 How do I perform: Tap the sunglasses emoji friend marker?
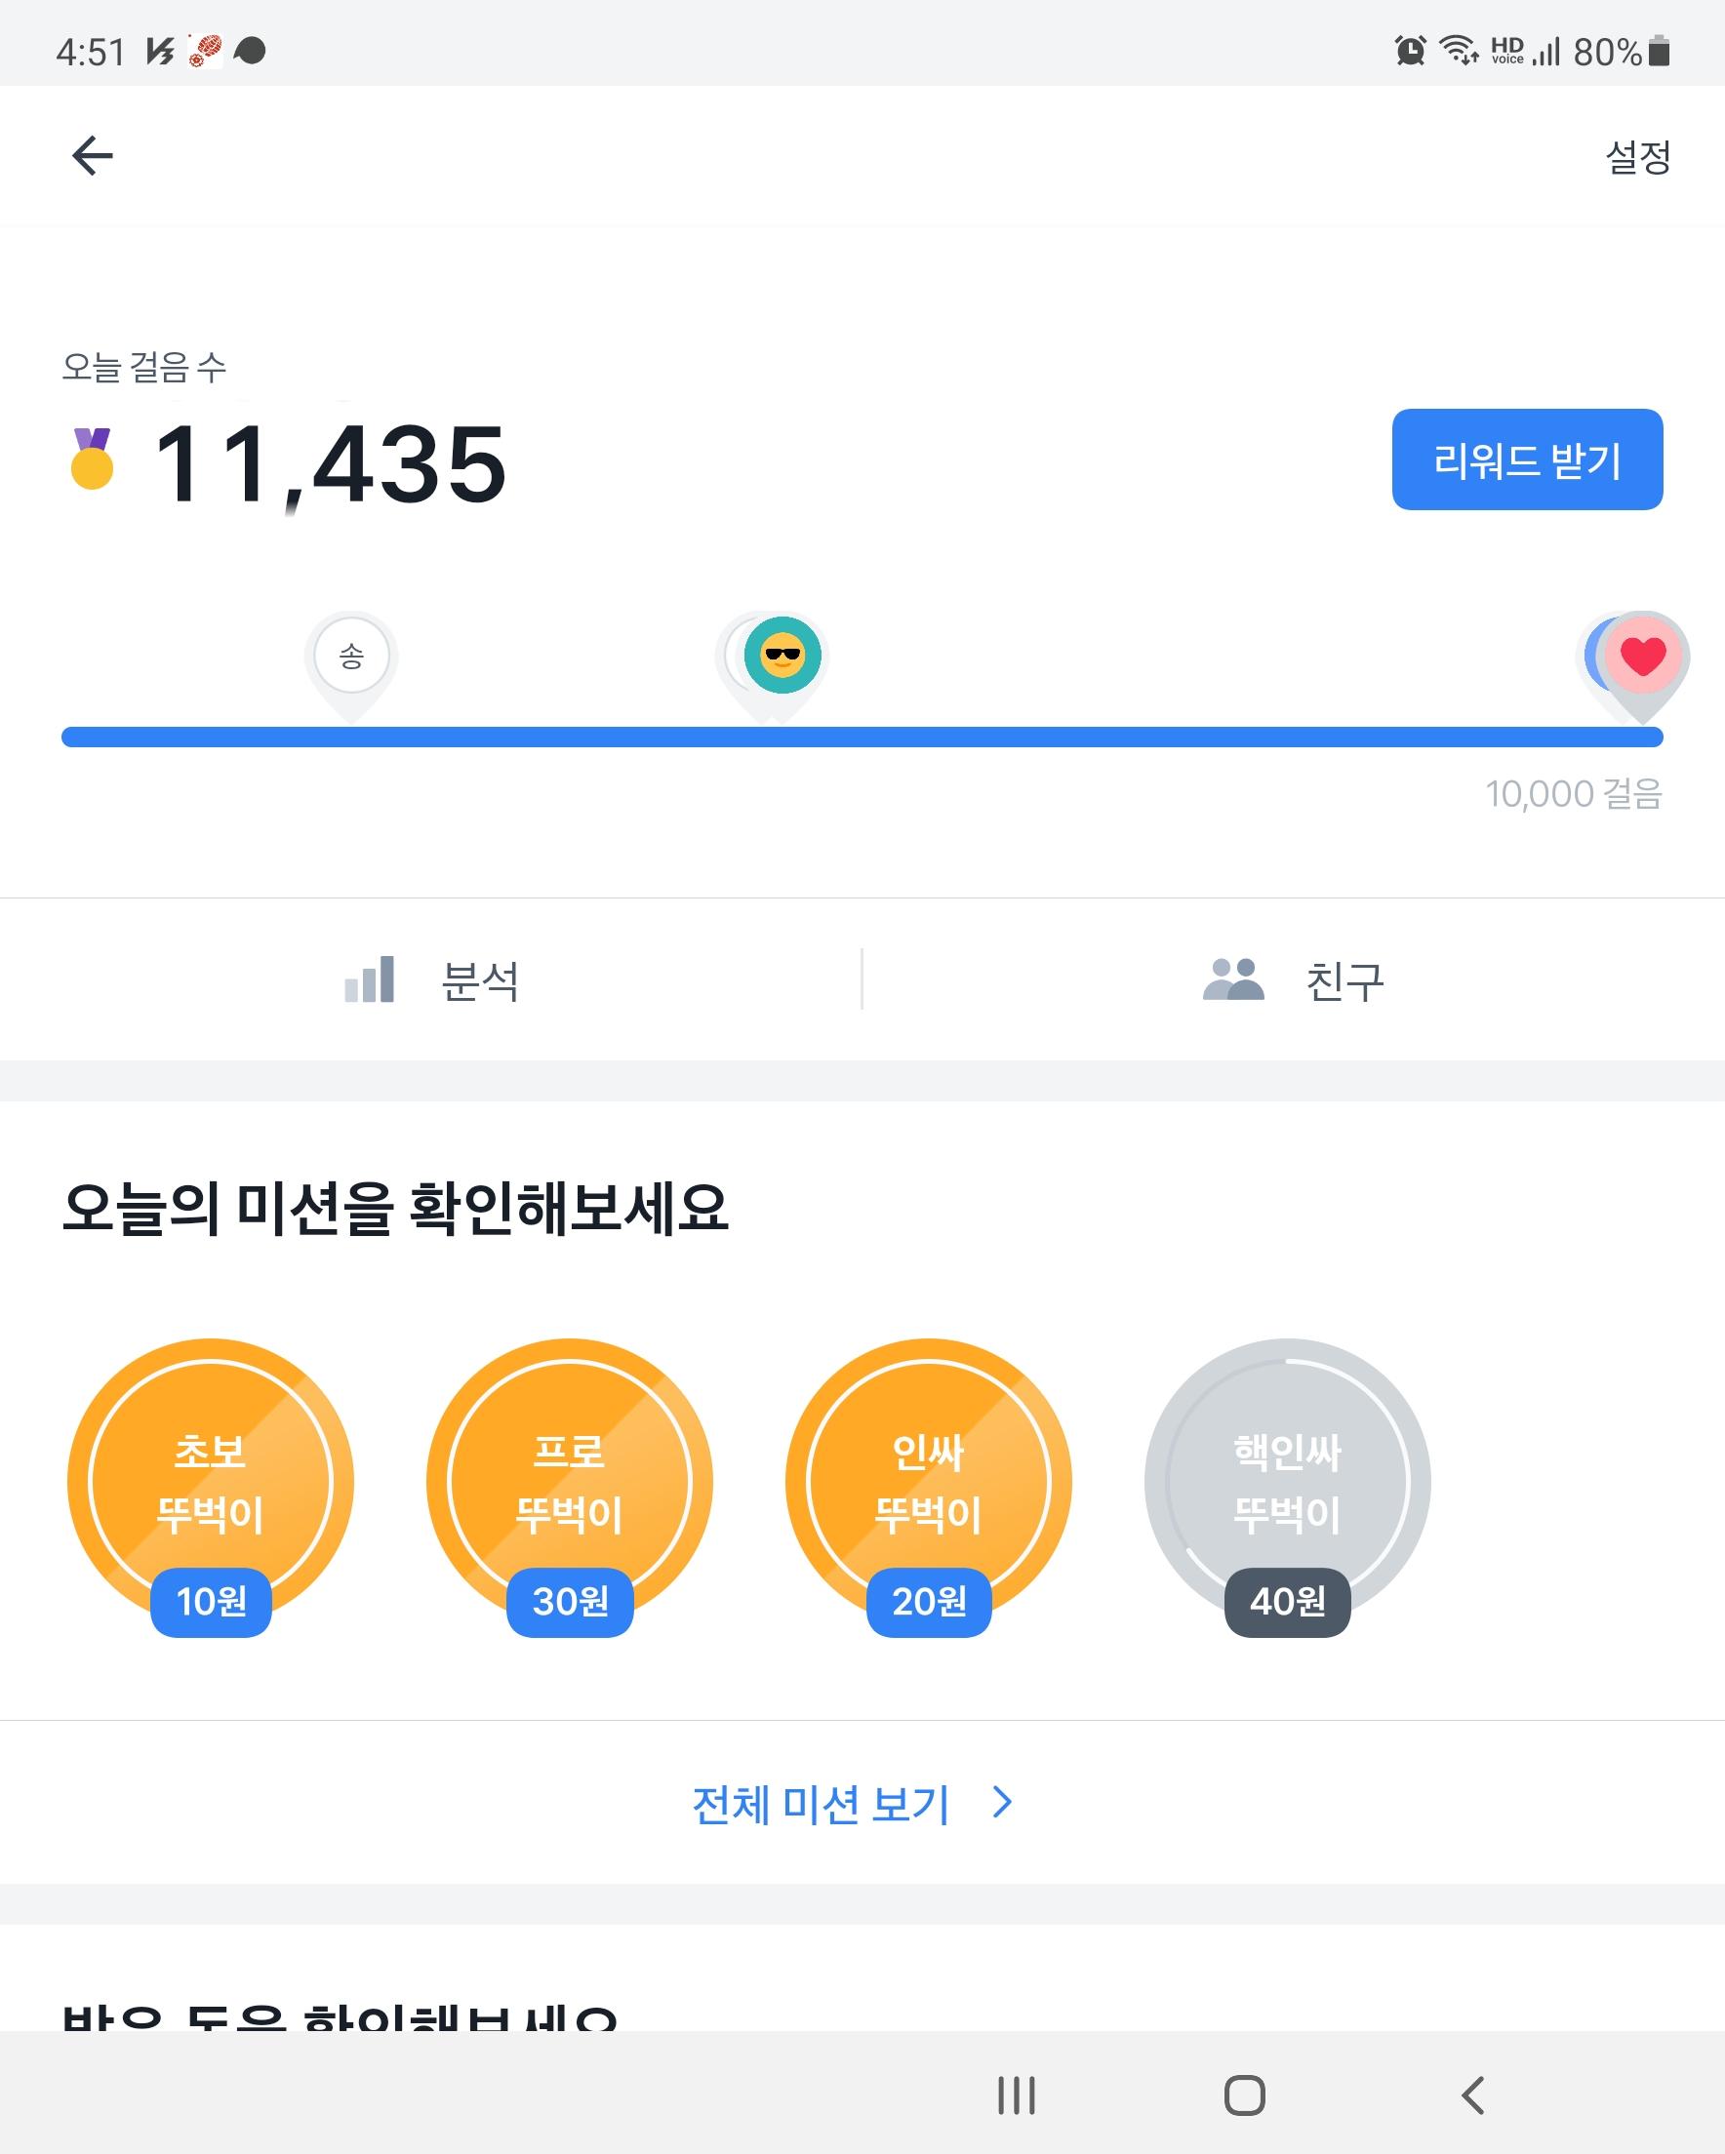click(x=782, y=656)
